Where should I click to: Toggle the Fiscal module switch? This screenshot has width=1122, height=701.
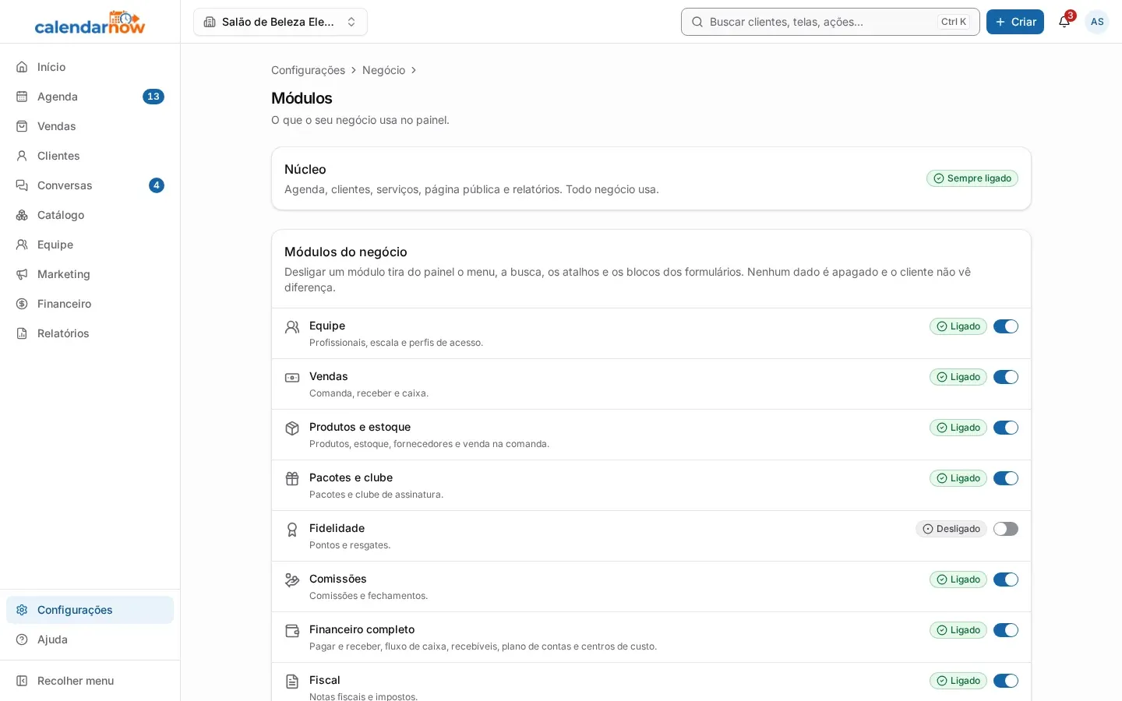pyautogui.click(x=1006, y=681)
